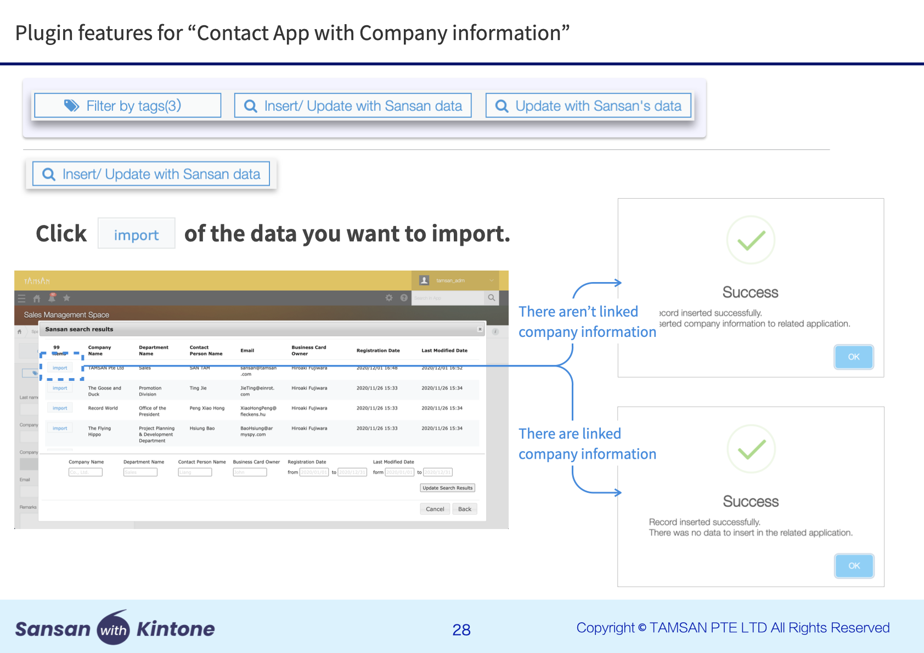This screenshot has width=924, height=653.
Task: Click OK on the upper Success dialog
Action: click(853, 357)
